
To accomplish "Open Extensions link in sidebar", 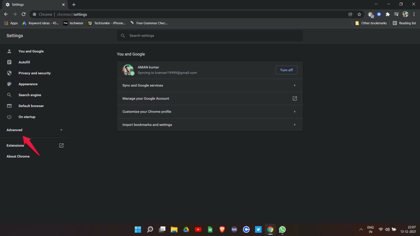I will point(35,146).
